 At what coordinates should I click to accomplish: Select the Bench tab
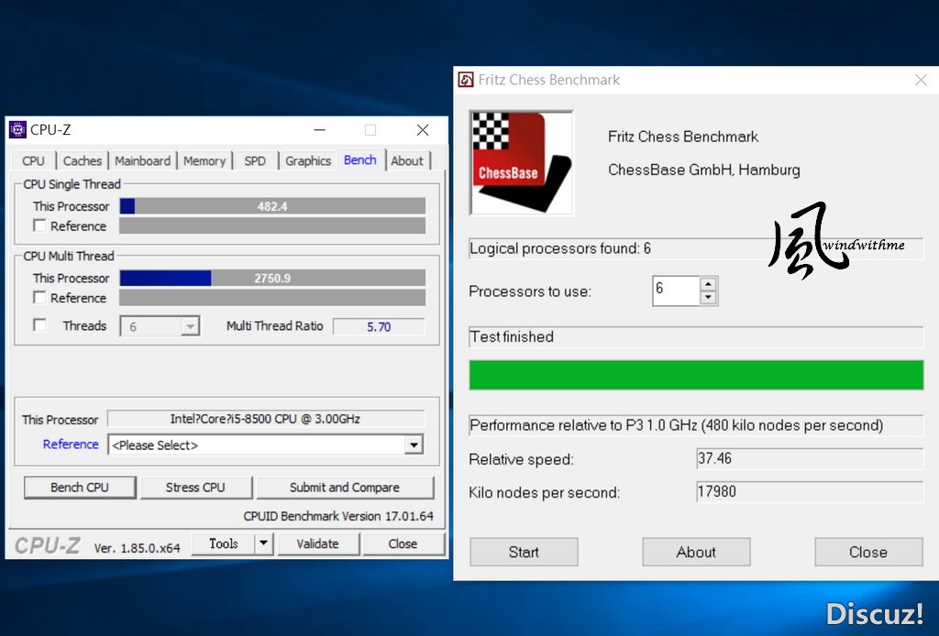(360, 159)
